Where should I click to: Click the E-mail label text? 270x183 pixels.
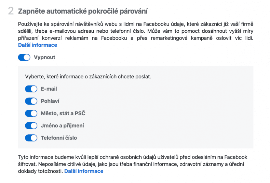point(49,89)
